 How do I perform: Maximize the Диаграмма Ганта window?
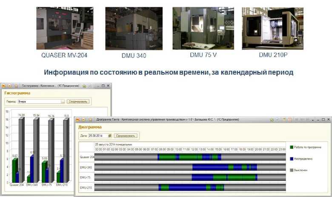[323, 119]
